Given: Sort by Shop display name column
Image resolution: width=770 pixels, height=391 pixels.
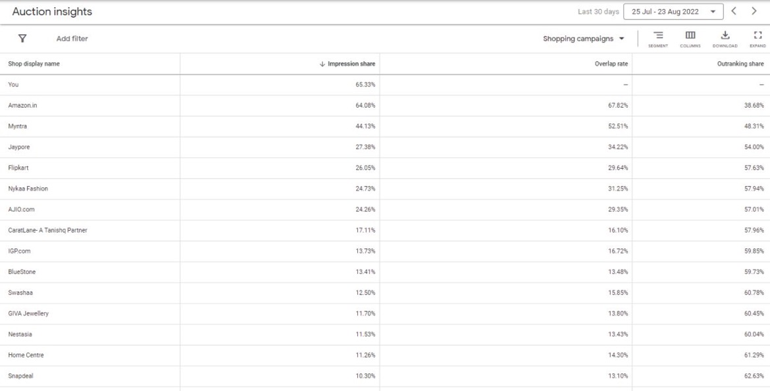Looking at the screenshot, I should 34,64.
